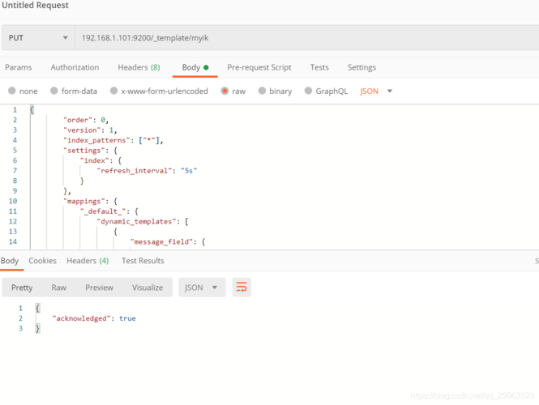Click the "acknowledged": true response line

tap(94, 318)
